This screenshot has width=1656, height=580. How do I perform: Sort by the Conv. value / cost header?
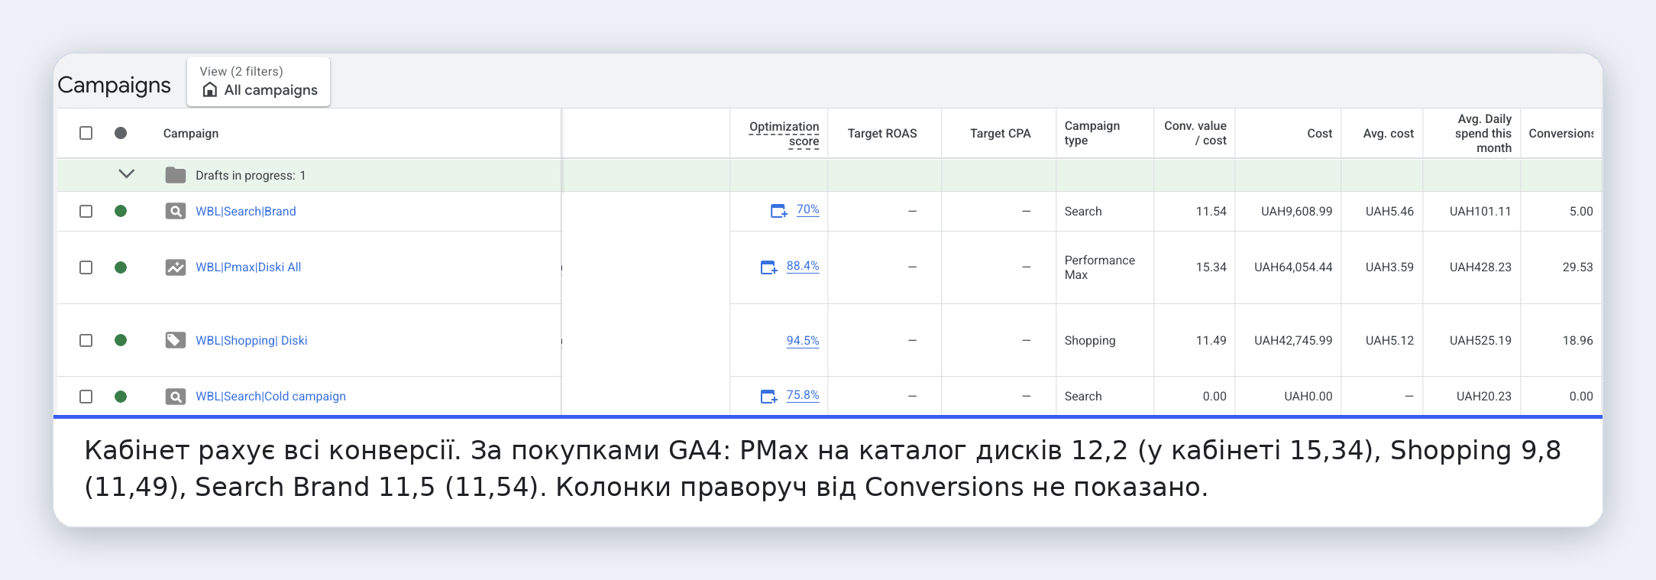pos(1195,133)
